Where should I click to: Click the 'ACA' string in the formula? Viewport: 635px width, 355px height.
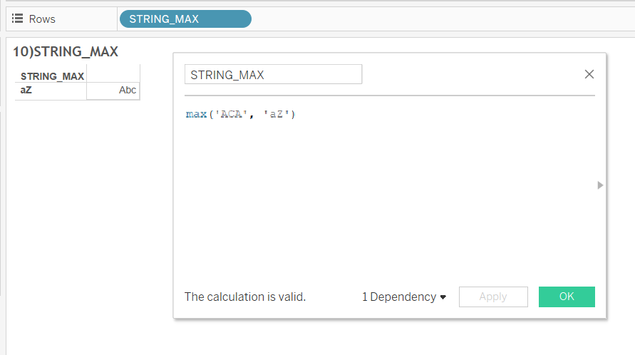[231, 114]
